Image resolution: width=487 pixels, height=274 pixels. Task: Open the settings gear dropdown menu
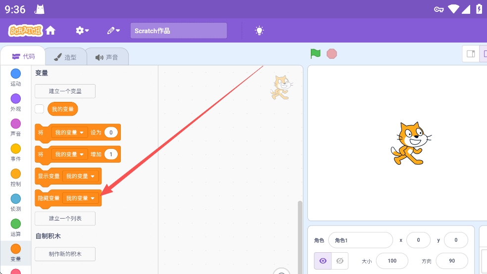(x=82, y=31)
